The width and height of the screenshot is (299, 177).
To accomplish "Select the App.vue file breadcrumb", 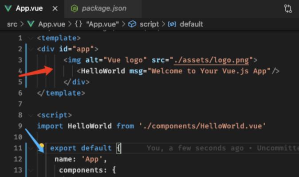I will point(51,24).
